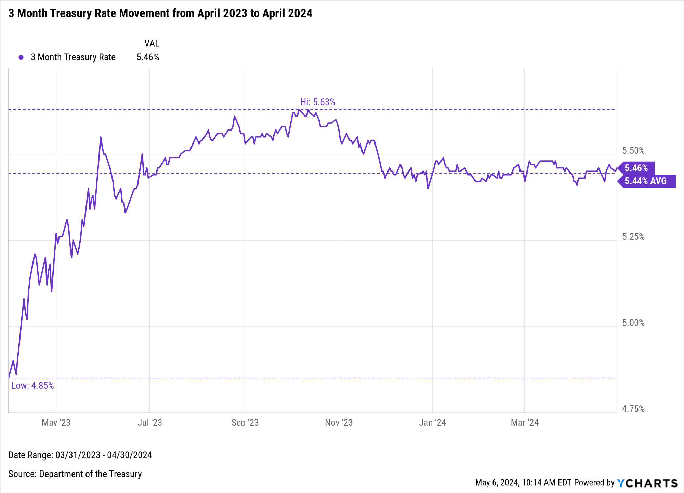The width and height of the screenshot is (684, 493).
Task: Click the Mar '24 x-axis label
Action: pyautogui.click(x=525, y=423)
